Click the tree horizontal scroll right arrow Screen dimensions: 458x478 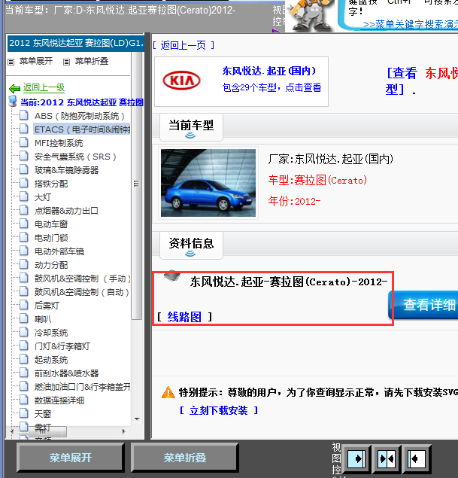(123, 431)
